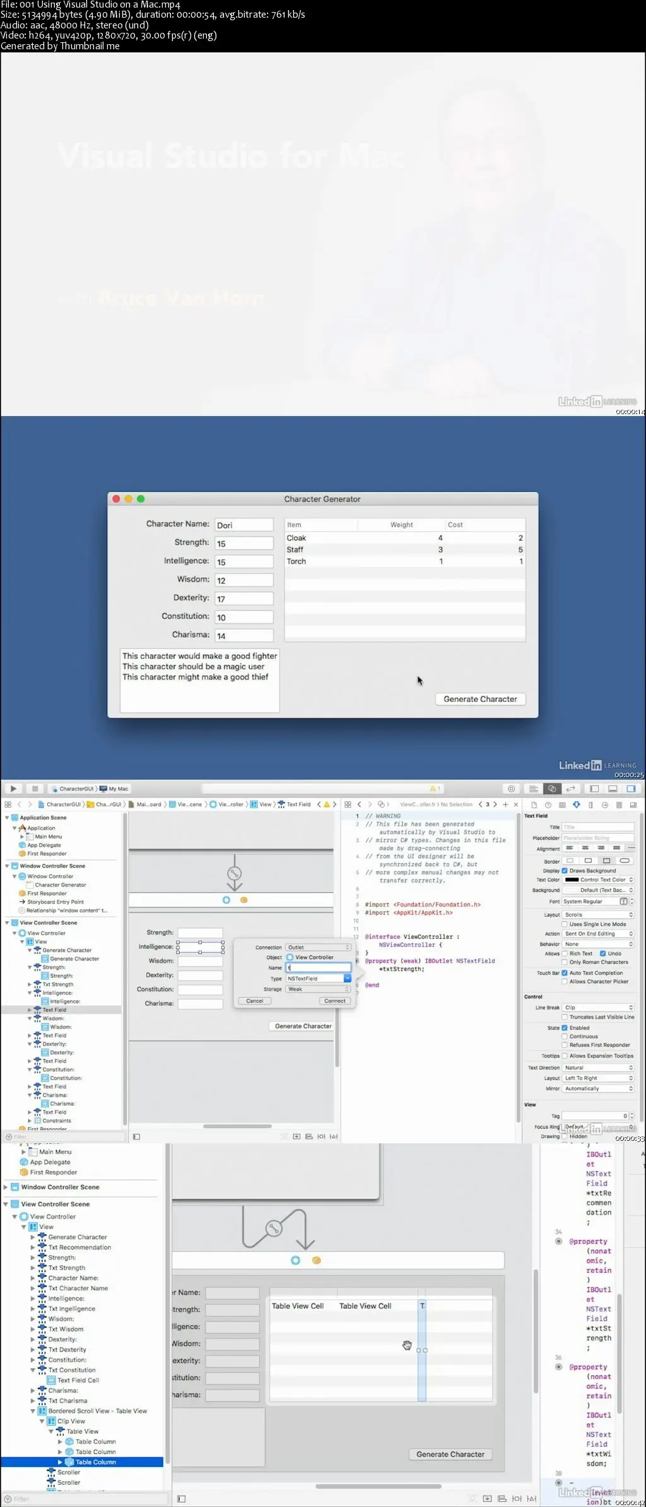Switch to the Version editor icon
646x1507 pixels.
tap(570, 789)
